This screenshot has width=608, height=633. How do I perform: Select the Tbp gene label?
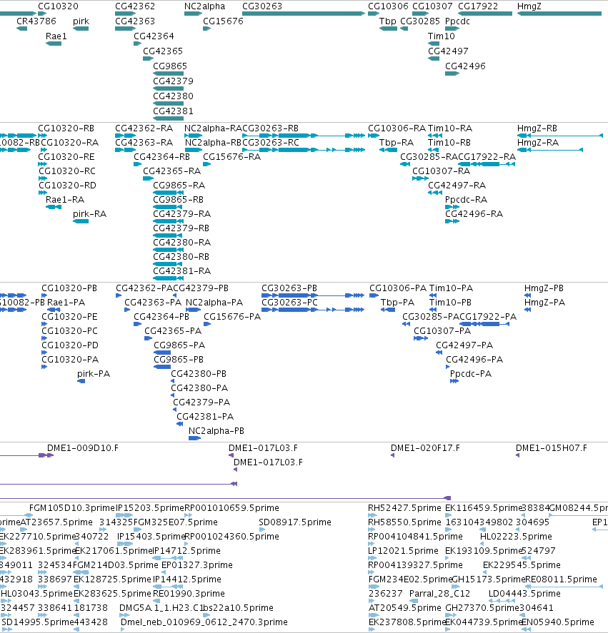coord(388,21)
